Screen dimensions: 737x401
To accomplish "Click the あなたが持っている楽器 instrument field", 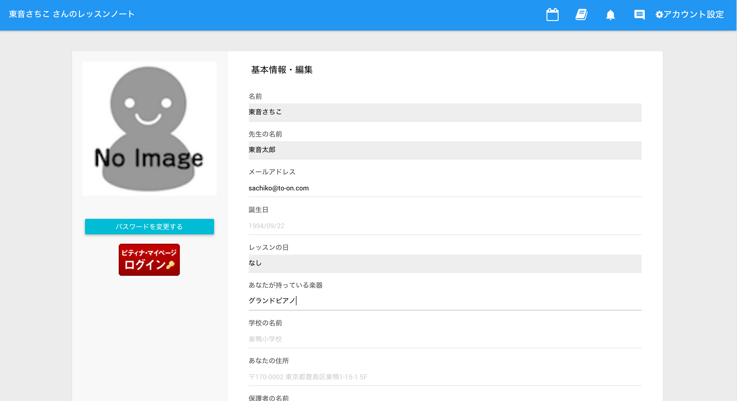I will (445, 300).
